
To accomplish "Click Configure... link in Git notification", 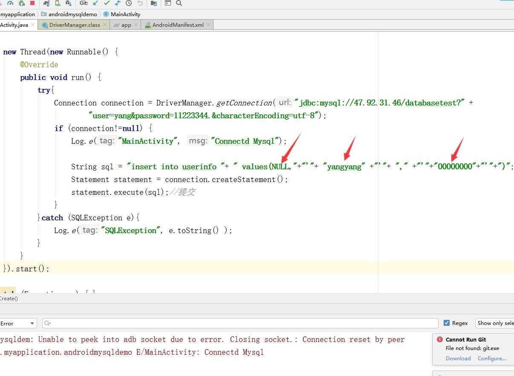I will tap(492, 358).
